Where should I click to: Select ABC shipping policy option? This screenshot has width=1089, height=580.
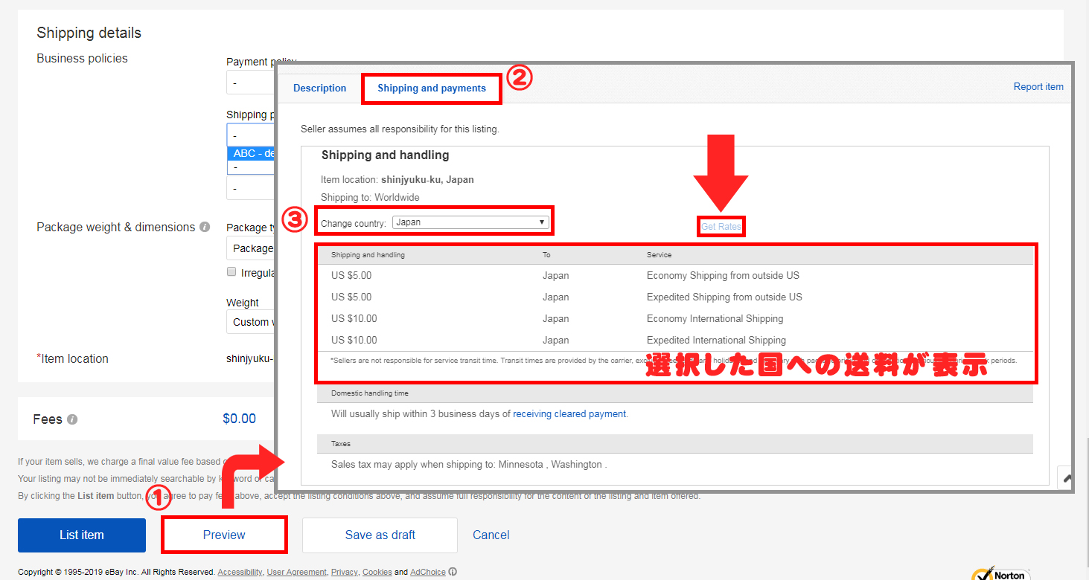pyautogui.click(x=252, y=153)
